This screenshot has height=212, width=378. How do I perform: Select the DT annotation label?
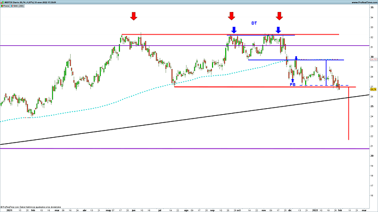coord(254,23)
